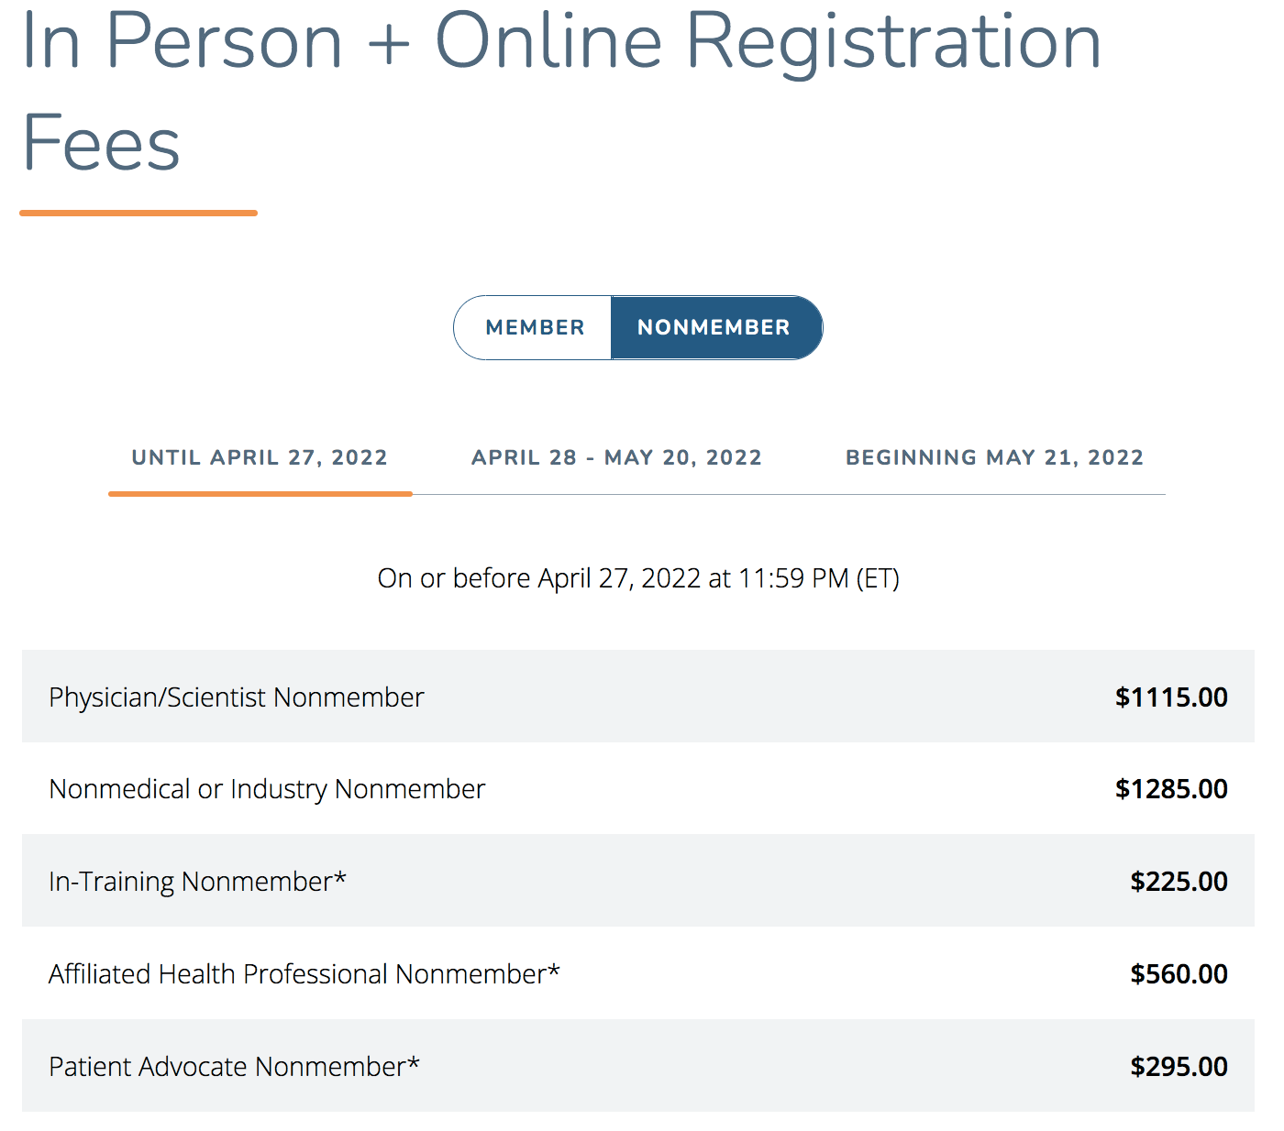Click the $225.00 fee amount
Viewport: 1284px width, 1131px height.
tap(1179, 882)
